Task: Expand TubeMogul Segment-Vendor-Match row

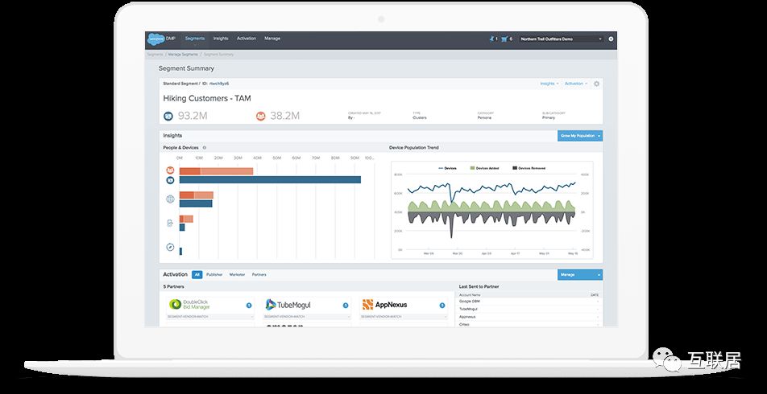Action: pos(307,317)
